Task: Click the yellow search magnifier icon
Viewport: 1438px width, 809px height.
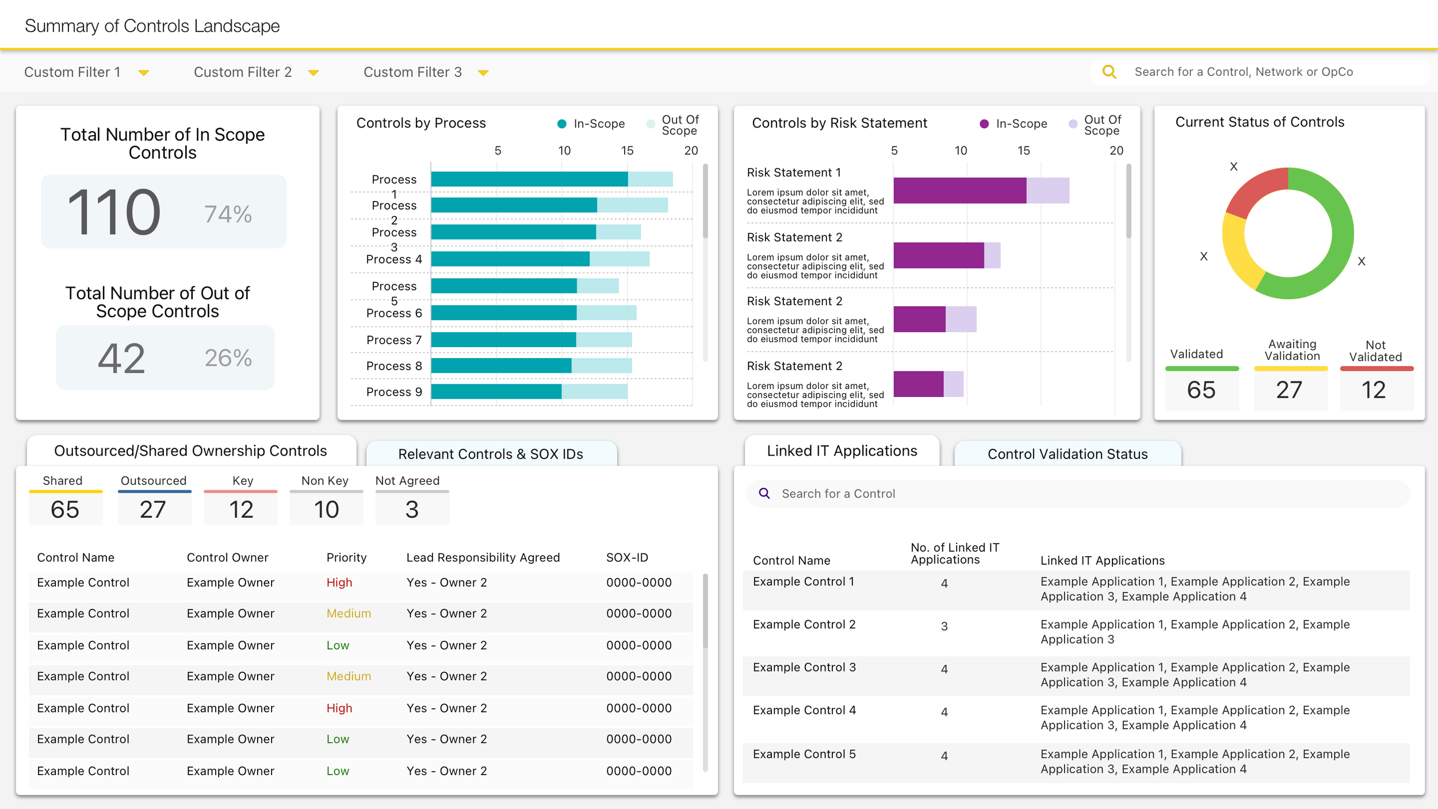Action: (x=1108, y=72)
